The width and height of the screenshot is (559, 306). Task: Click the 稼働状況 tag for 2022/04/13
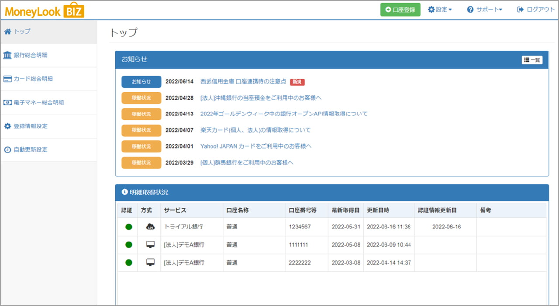tap(141, 114)
